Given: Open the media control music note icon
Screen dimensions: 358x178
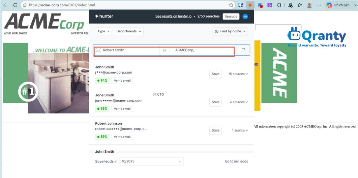Looking at the screenshot, I should [x=291, y=5].
